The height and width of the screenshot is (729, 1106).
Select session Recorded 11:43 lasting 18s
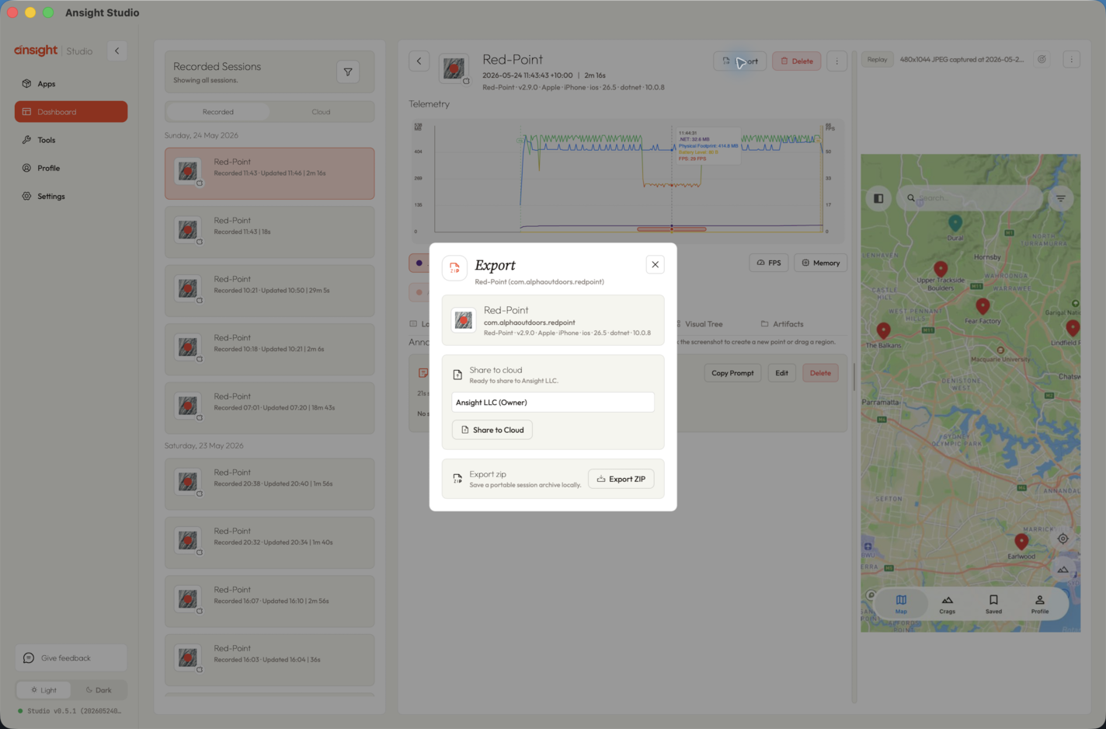pyautogui.click(x=270, y=232)
